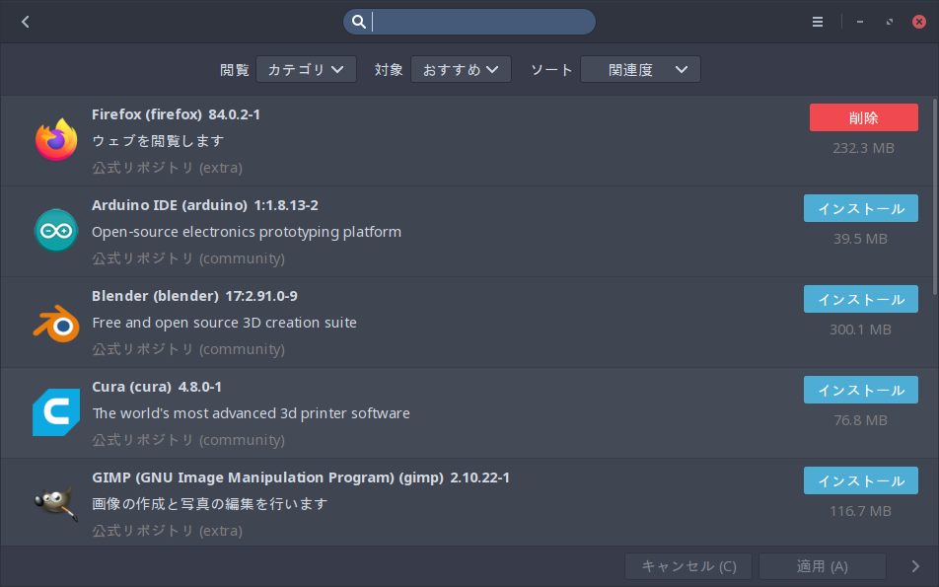Restore the window size with the maximize button

(x=890, y=22)
